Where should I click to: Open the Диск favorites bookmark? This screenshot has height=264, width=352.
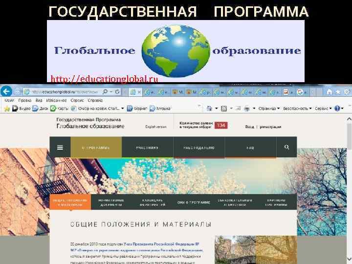(x=41, y=109)
